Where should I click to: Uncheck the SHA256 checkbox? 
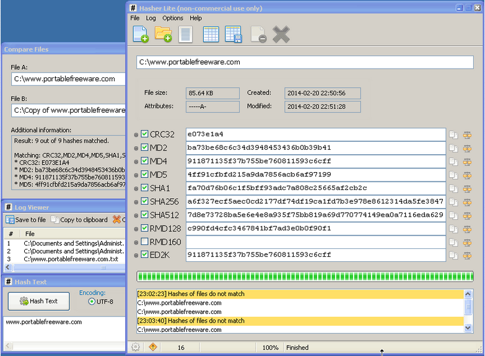pos(144,201)
